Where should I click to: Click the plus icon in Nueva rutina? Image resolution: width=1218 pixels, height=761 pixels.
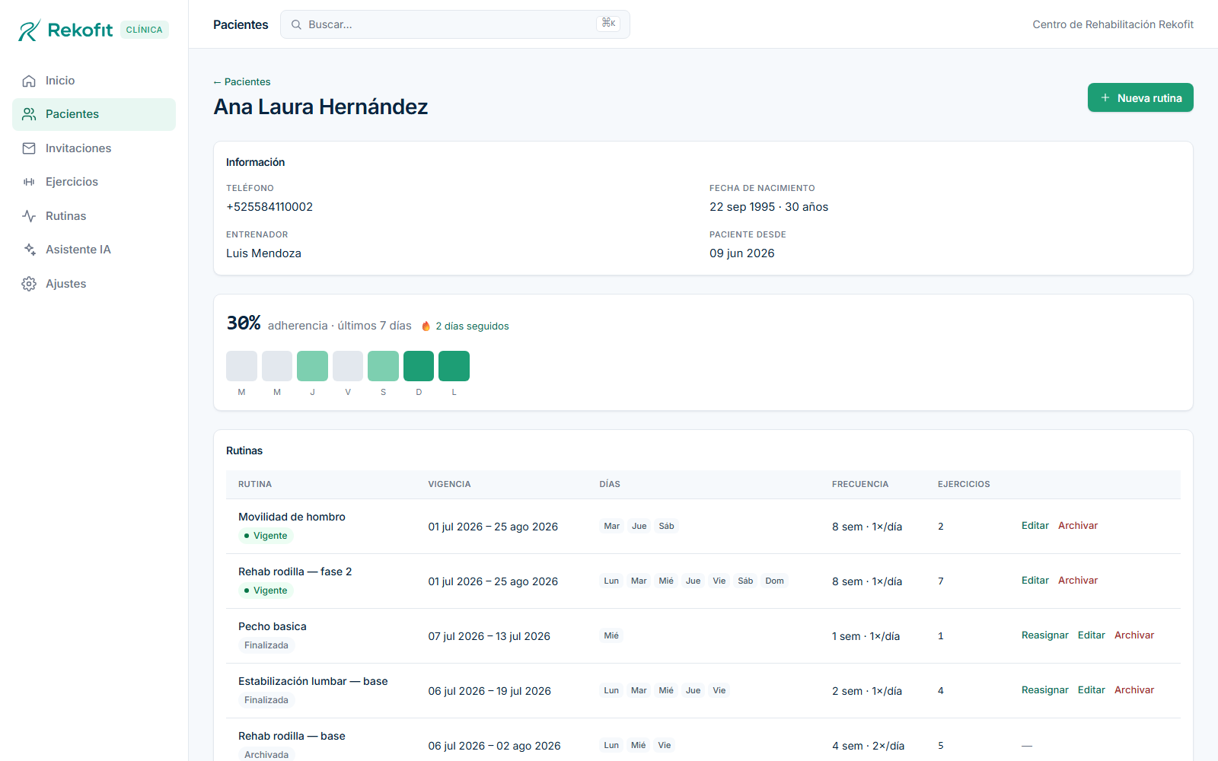click(x=1105, y=97)
